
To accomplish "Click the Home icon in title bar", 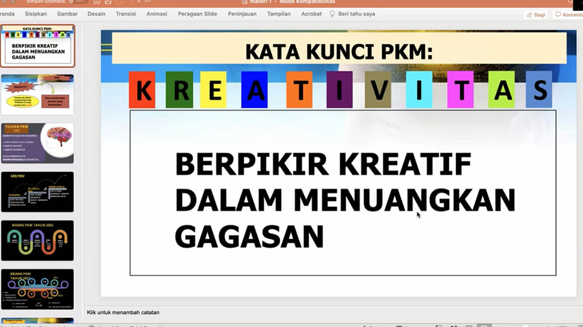I will tap(97, 2).
